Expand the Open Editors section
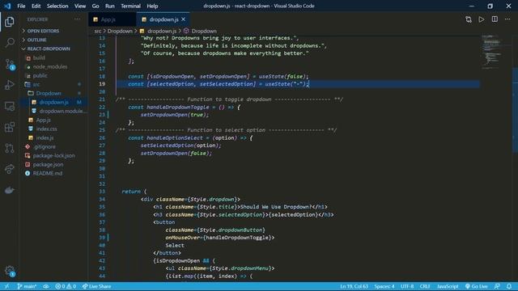The width and height of the screenshot is (518, 291). tap(43, 31)
